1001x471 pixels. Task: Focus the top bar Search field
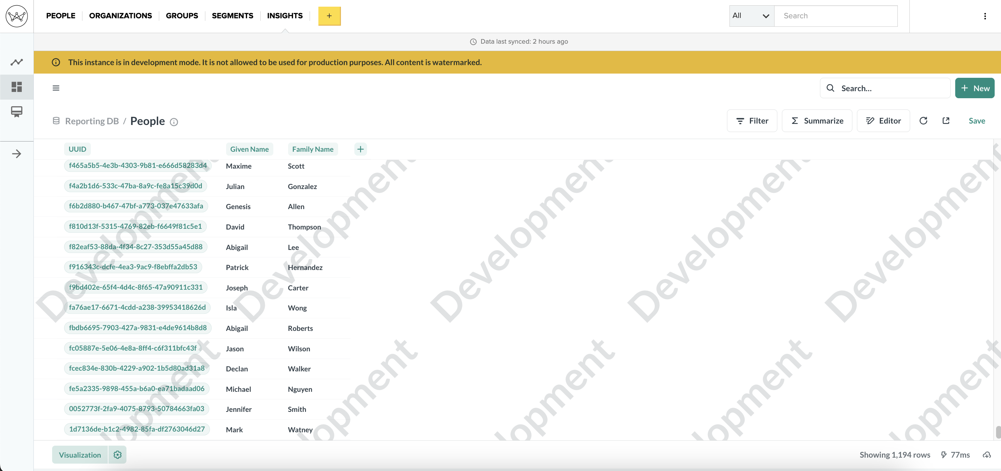click(x=836, y=16)
